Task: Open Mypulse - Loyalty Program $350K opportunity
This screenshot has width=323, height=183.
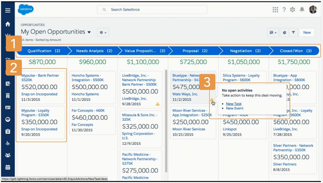Action: click(x=35, y=113)
